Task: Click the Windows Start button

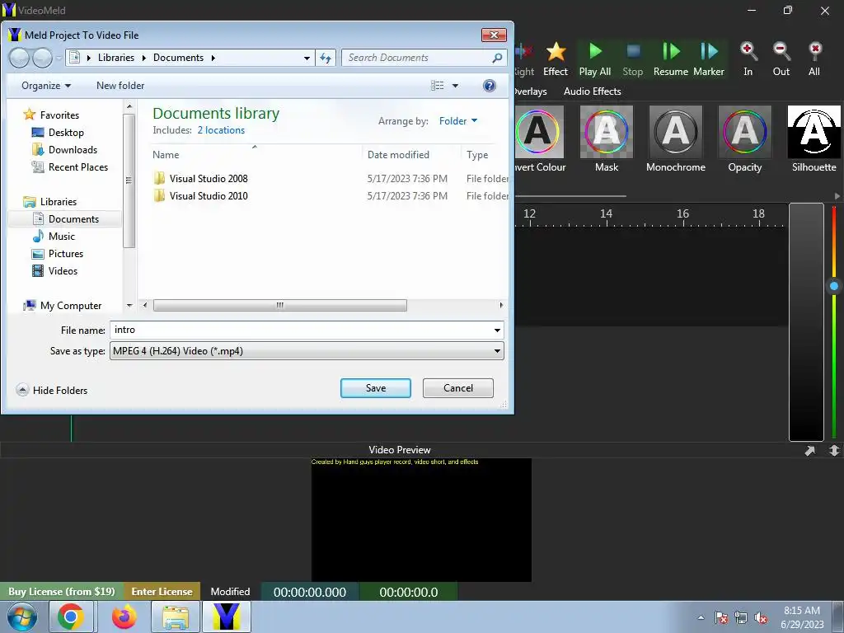Action: tap(22, 617)
